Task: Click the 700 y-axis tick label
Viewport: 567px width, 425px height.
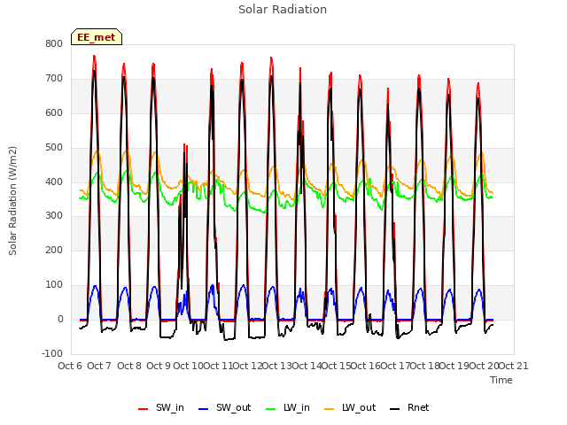Action: [x=54, y=79]
